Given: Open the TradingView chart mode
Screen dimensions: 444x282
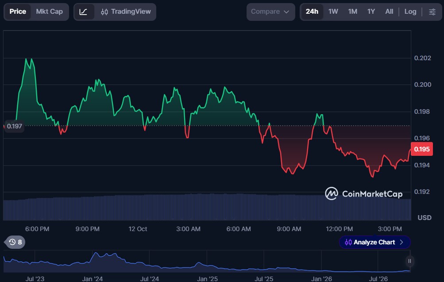Looking at the screenshot, I should pyautogui.click(x=126, y=12).
